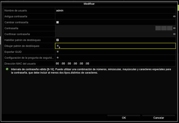The image size is (179, 123).
Task: Reveal Confirmar contraseña with eye icon
Action: pos(174,34)
